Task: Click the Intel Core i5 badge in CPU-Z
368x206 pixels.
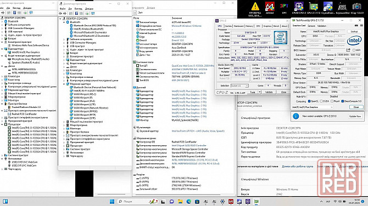Action: pos(280,37)
